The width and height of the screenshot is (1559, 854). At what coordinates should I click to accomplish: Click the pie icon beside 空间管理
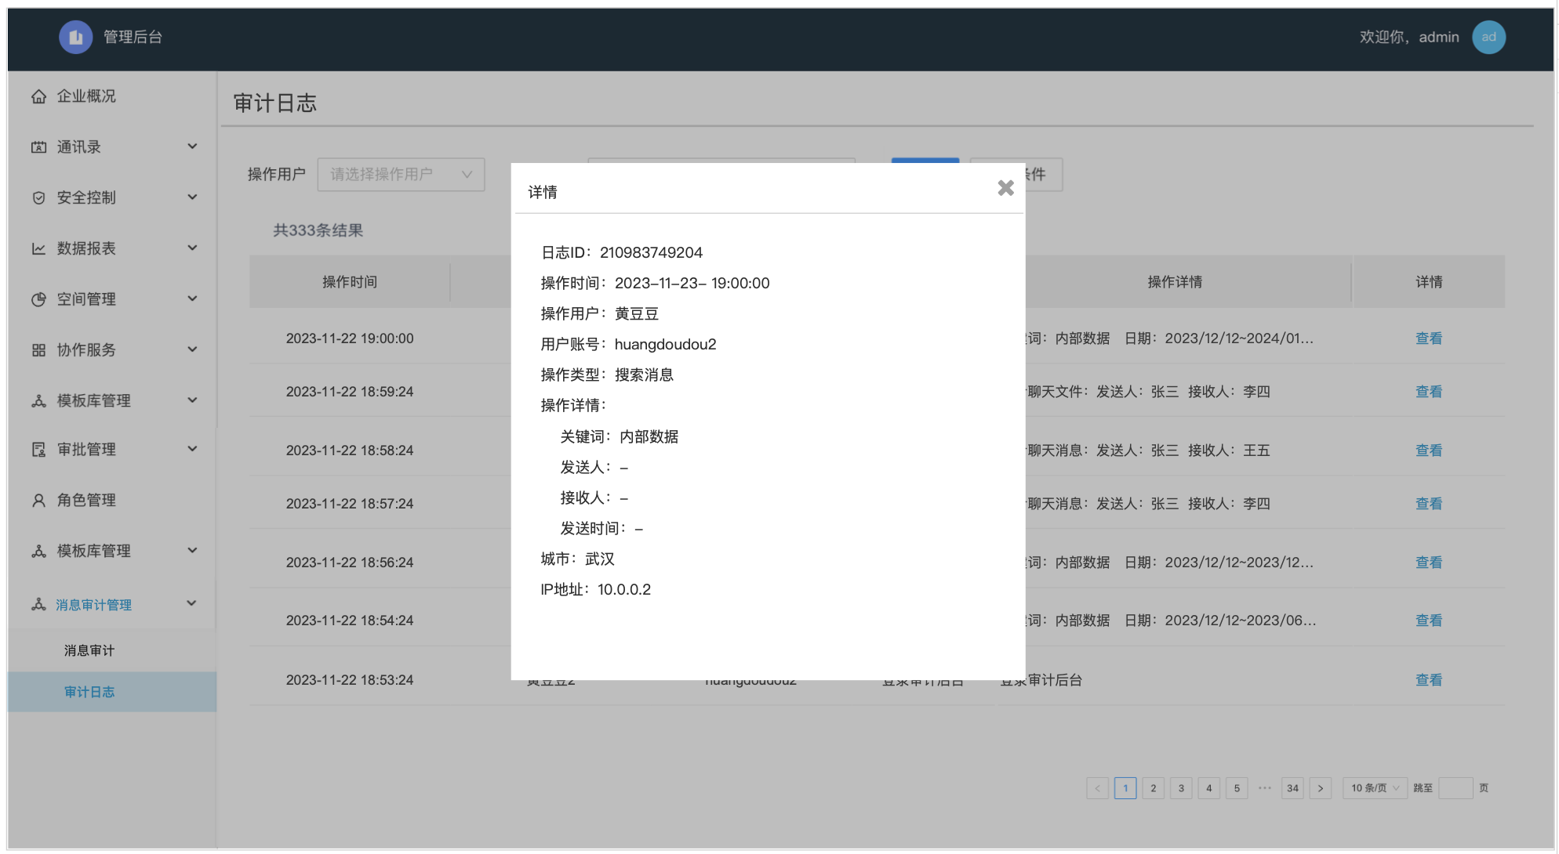pyautogui.click(x=38, y=299)
